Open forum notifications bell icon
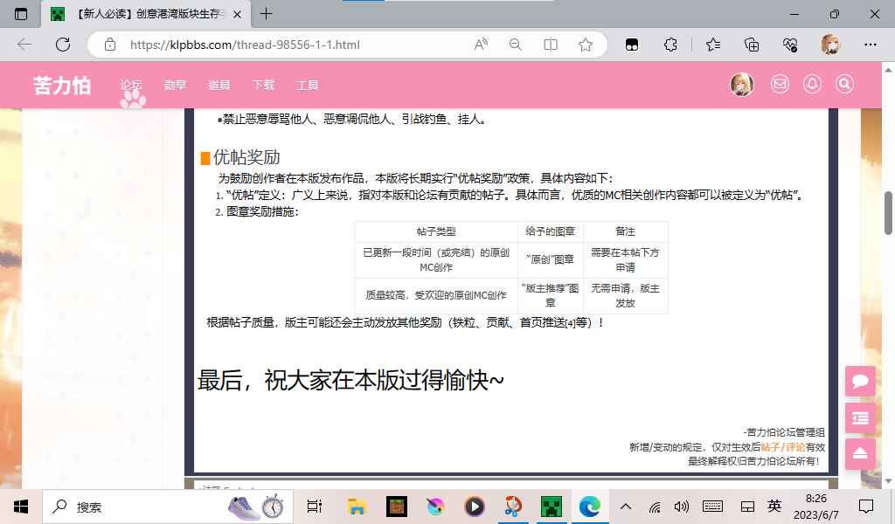Viewport: 895px width, 524px height. pyautogui.click(x=812, y=85)
